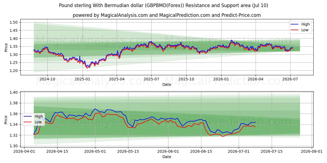Click the 1.36 price tick label
Image resolution: width=327 pixels, height=163 pixels.
(x=14, y=114)
